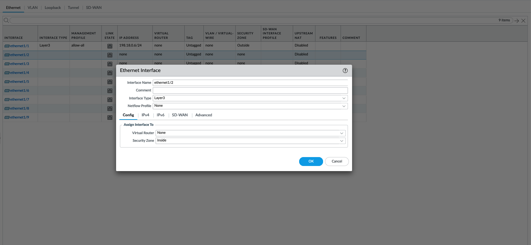Click the link state icon for ethernet1/1

(110, 46)
